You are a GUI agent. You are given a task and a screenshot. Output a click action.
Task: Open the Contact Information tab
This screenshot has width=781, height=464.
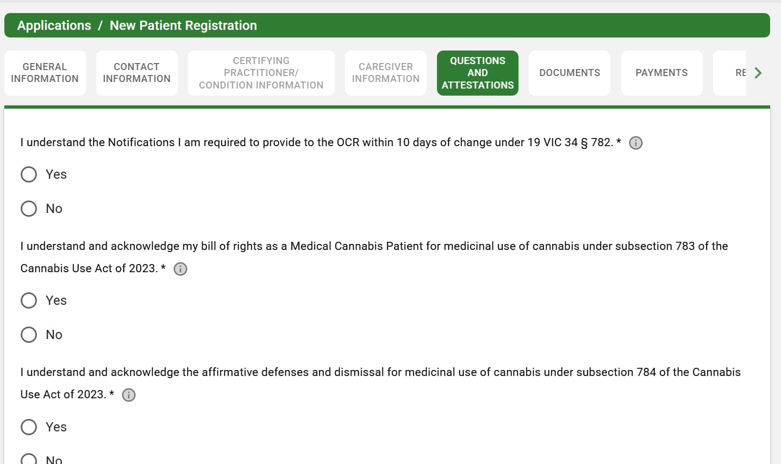click(136, 72)
